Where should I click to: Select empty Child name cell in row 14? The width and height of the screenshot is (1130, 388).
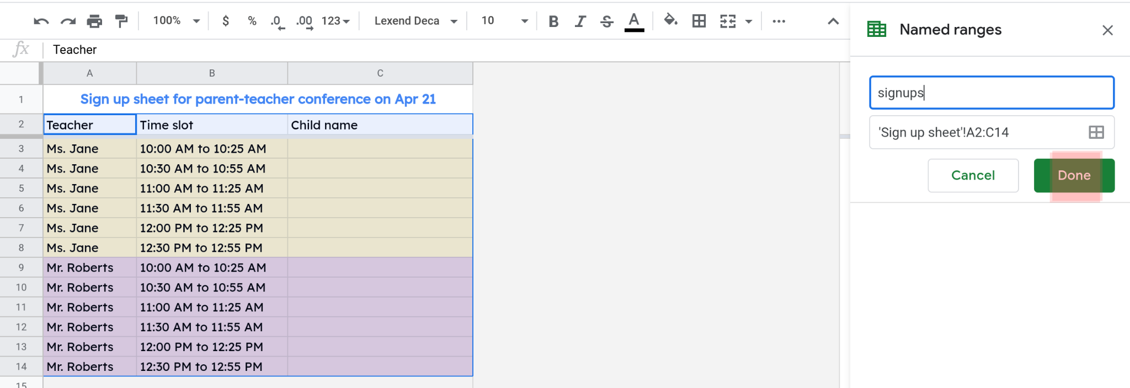(380, 367)
